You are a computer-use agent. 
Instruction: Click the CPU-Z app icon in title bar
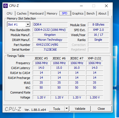click(x=5, y=6)
